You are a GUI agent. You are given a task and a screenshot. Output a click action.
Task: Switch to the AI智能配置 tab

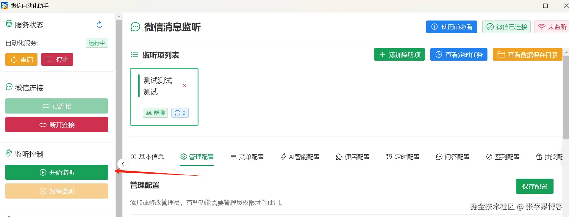click(x=300, y=157)
